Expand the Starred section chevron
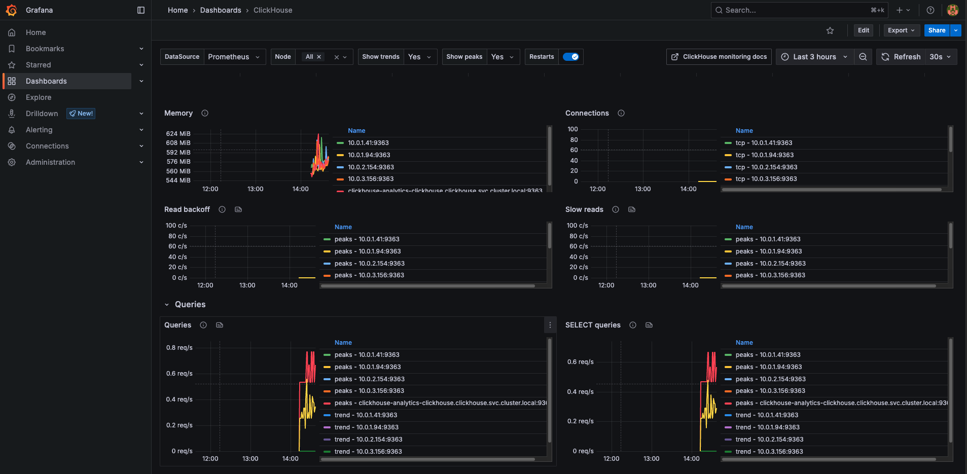The image size is (967, 474). click(x=141, y=65)
